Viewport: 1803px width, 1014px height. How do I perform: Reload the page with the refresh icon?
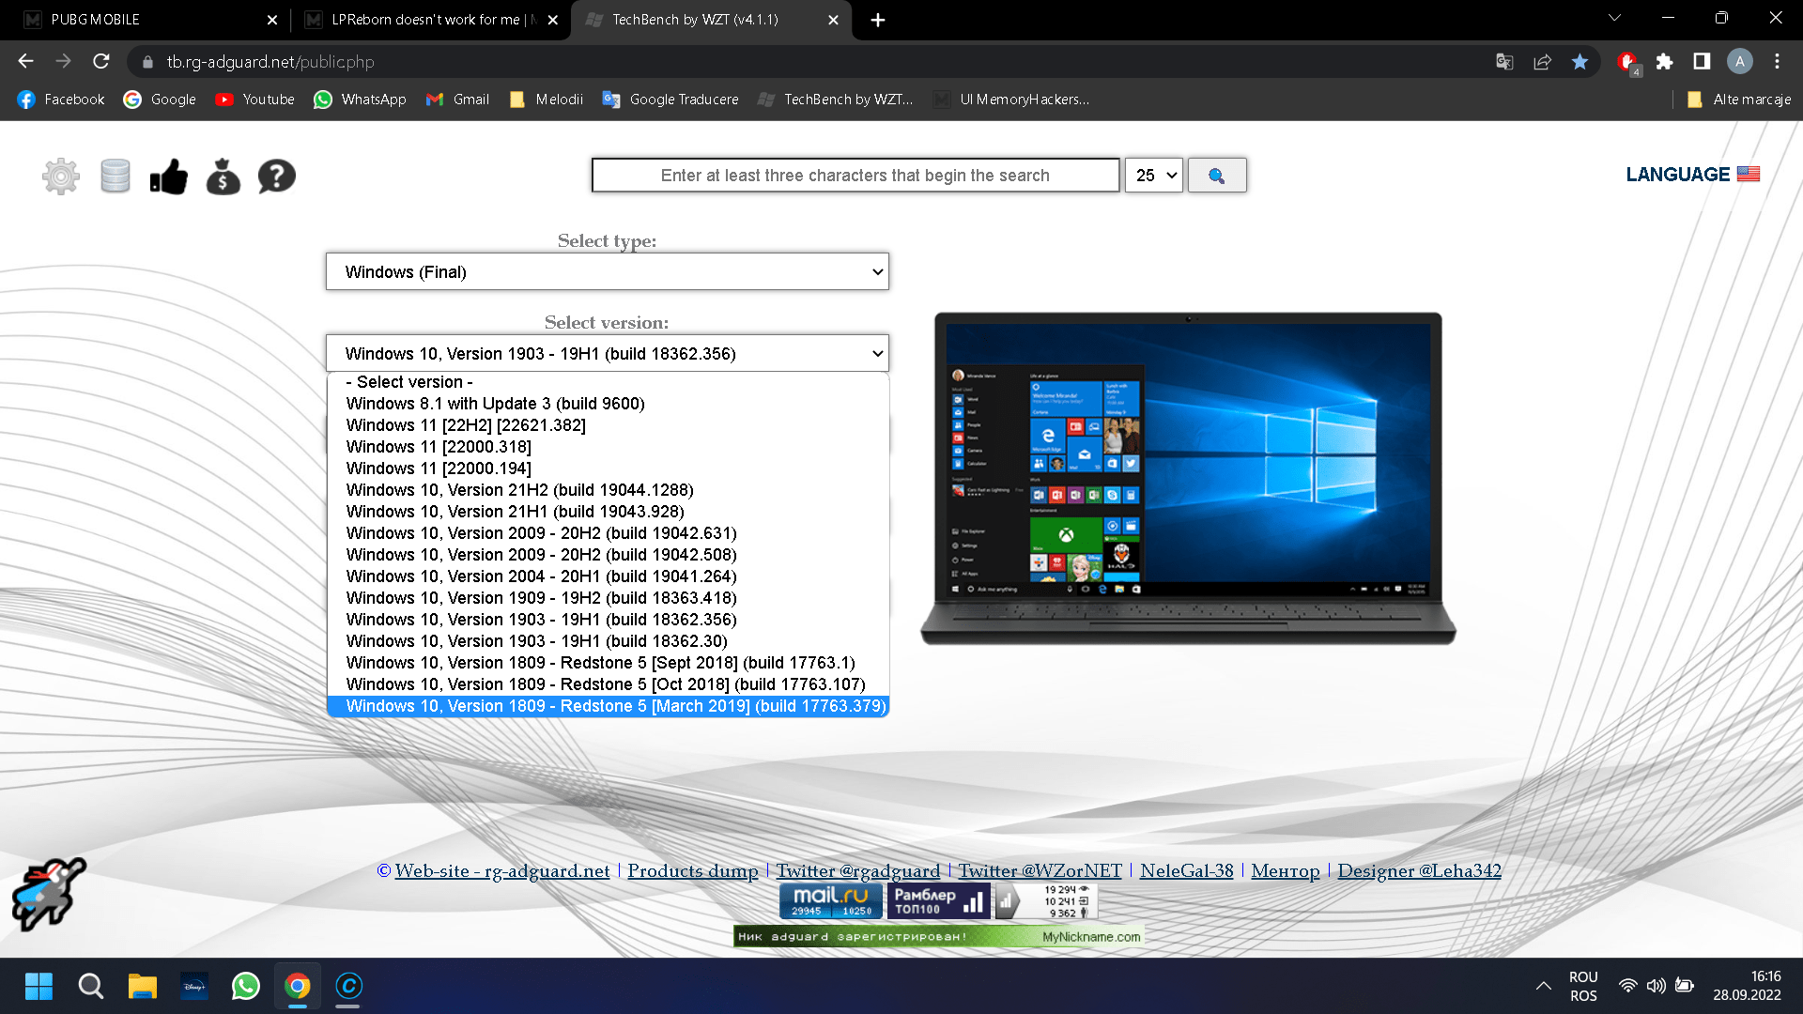pos(101,62)
